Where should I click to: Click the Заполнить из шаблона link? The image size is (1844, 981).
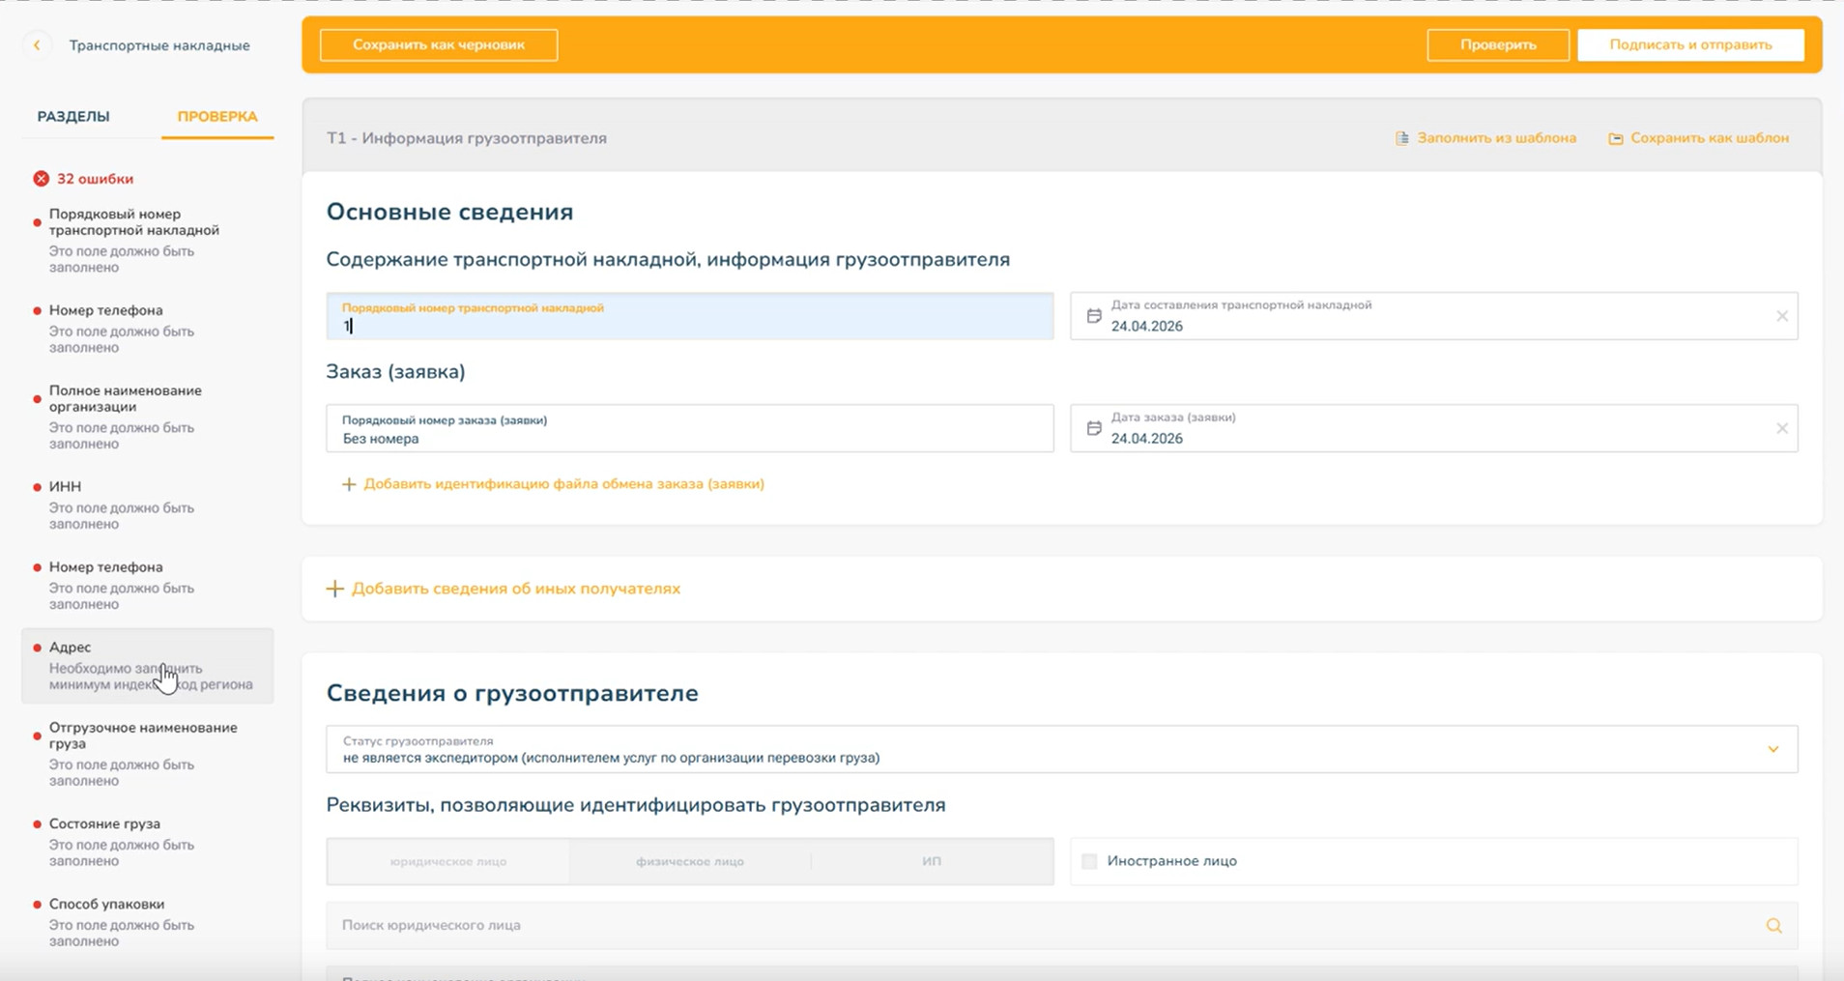point(1497,138)
